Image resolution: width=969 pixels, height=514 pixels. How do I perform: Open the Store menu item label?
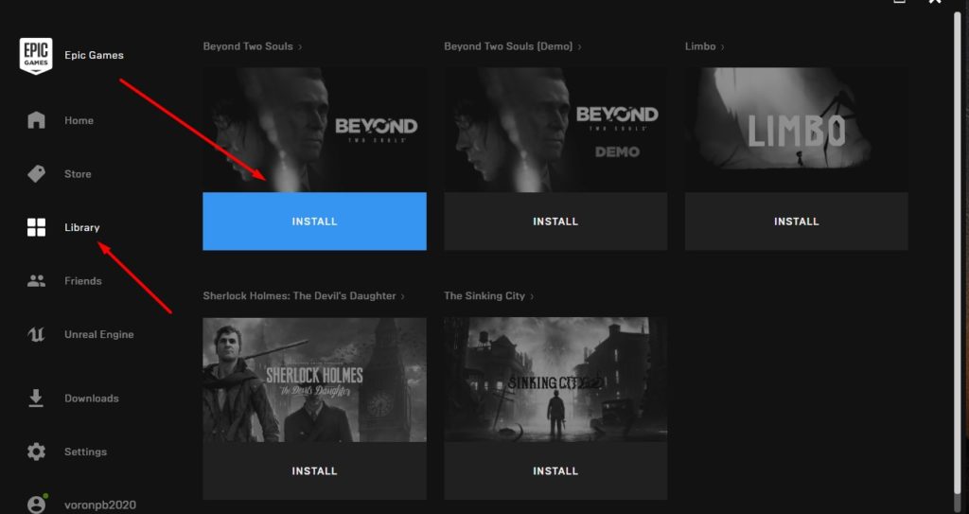pos(78,174)
